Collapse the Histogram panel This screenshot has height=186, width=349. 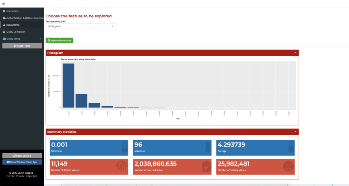tap(295, 53)
